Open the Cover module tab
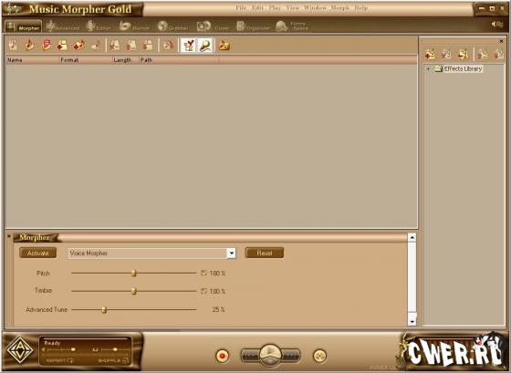 point(214,26)
